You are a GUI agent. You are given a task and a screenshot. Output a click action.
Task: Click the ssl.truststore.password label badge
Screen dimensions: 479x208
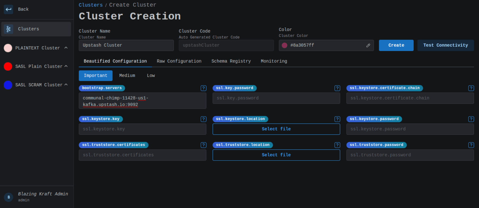click(x=376, y=145)
